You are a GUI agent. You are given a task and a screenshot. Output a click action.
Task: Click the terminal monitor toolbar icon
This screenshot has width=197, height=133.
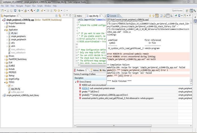click(15, 11)
